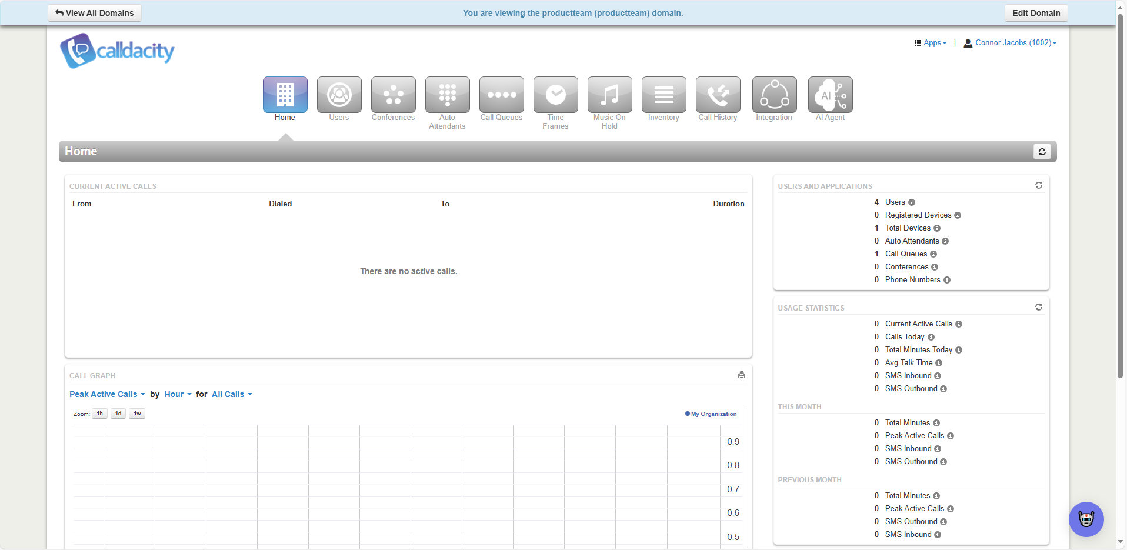
Task: View Call History page
Action: (x=718, y=95)
